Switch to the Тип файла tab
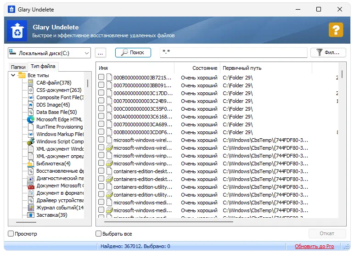The height and width of the screenshot is (254, 354). (43, 66)
